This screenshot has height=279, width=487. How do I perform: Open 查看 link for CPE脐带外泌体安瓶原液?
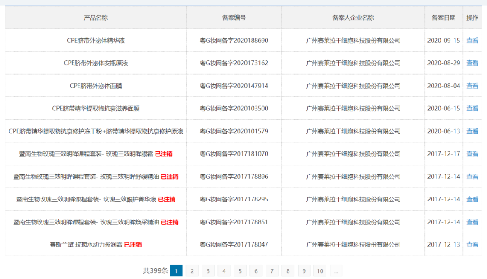pos(472,63)
